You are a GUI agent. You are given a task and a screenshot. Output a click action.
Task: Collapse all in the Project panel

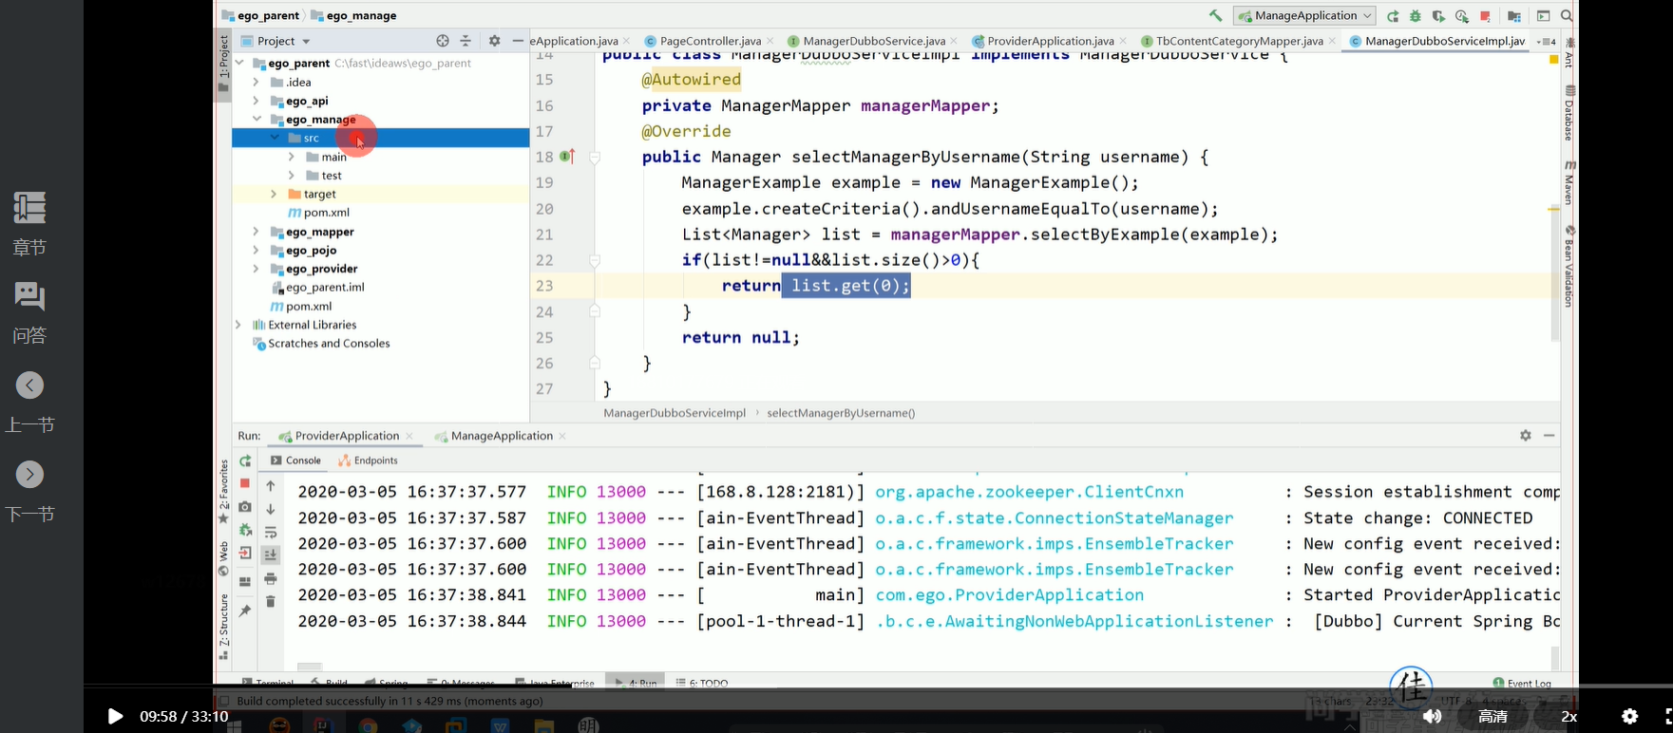point(466,41)
